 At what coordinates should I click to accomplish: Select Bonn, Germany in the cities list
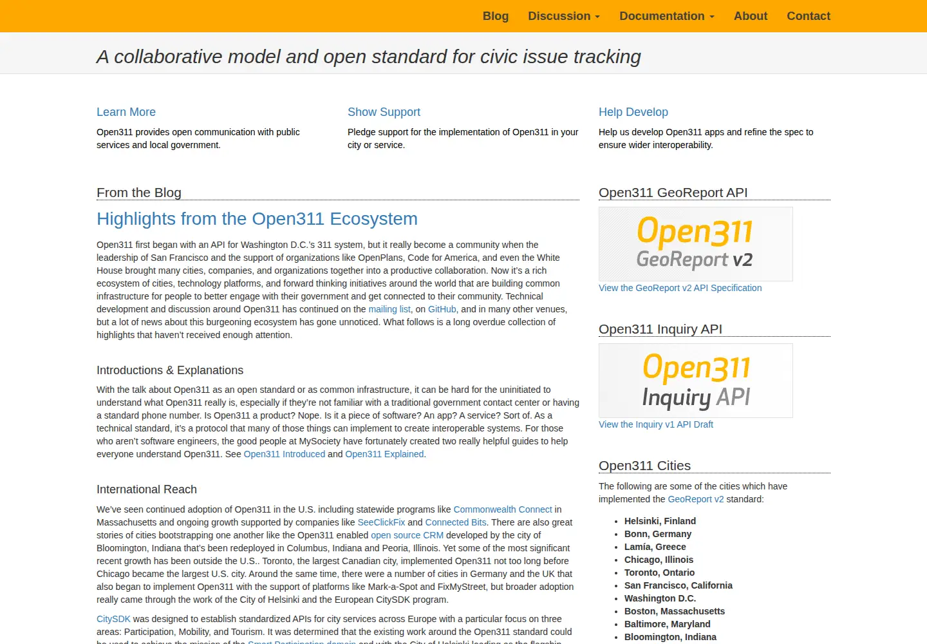[658, 534]
